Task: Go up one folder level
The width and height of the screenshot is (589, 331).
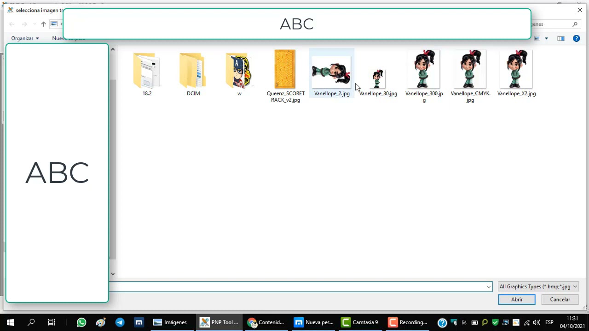Action: click(43, 24)
